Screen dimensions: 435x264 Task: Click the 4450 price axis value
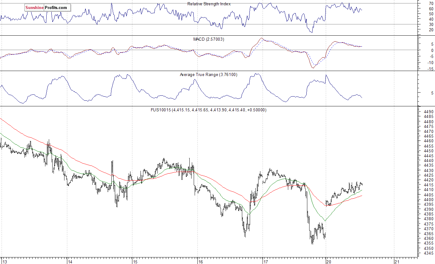click(x=429, y=151)
